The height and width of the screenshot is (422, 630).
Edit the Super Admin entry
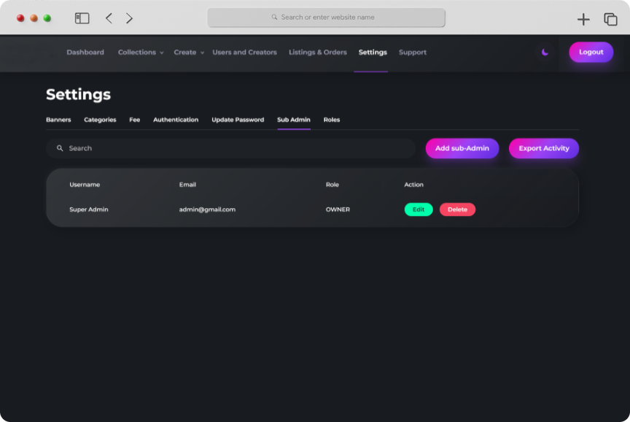pos(419,210)
